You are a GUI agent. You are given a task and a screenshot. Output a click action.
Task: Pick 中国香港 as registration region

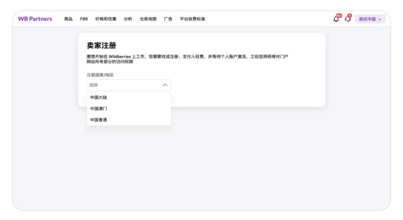click(129, 120)
